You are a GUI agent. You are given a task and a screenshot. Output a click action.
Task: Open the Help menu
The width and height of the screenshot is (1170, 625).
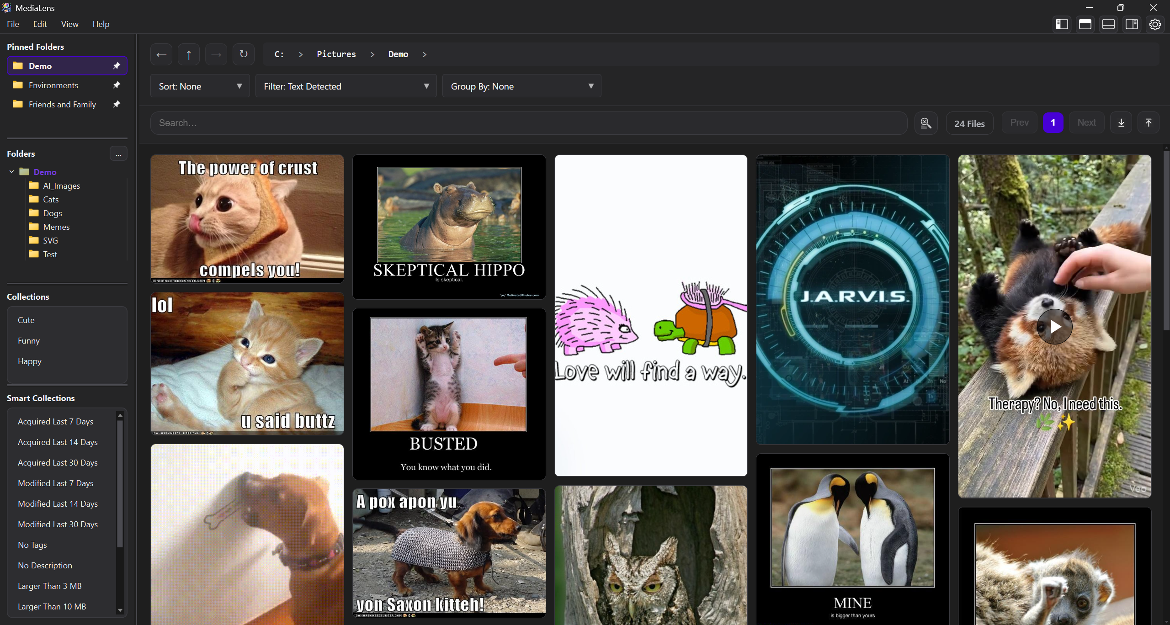point(101,24)
